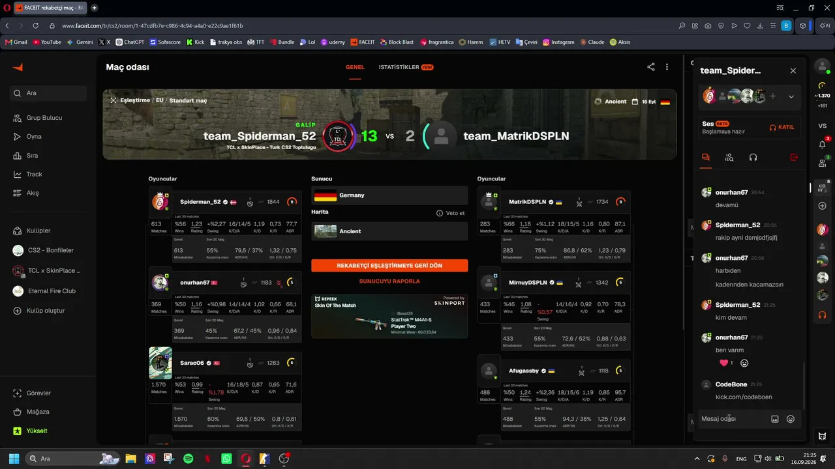
Task: Click the SUNUCUYU RAPORLA link
Action: tap(389, 281)
